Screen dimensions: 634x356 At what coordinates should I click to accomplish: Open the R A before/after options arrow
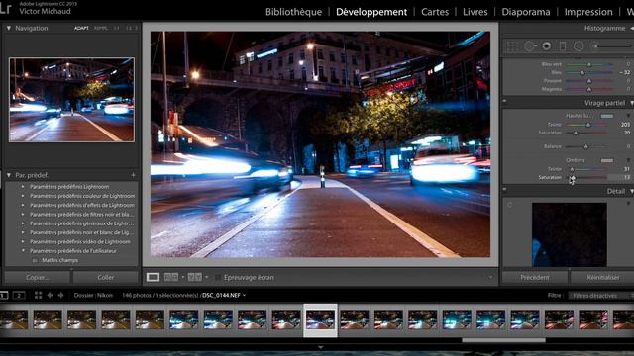coord(182,277)
